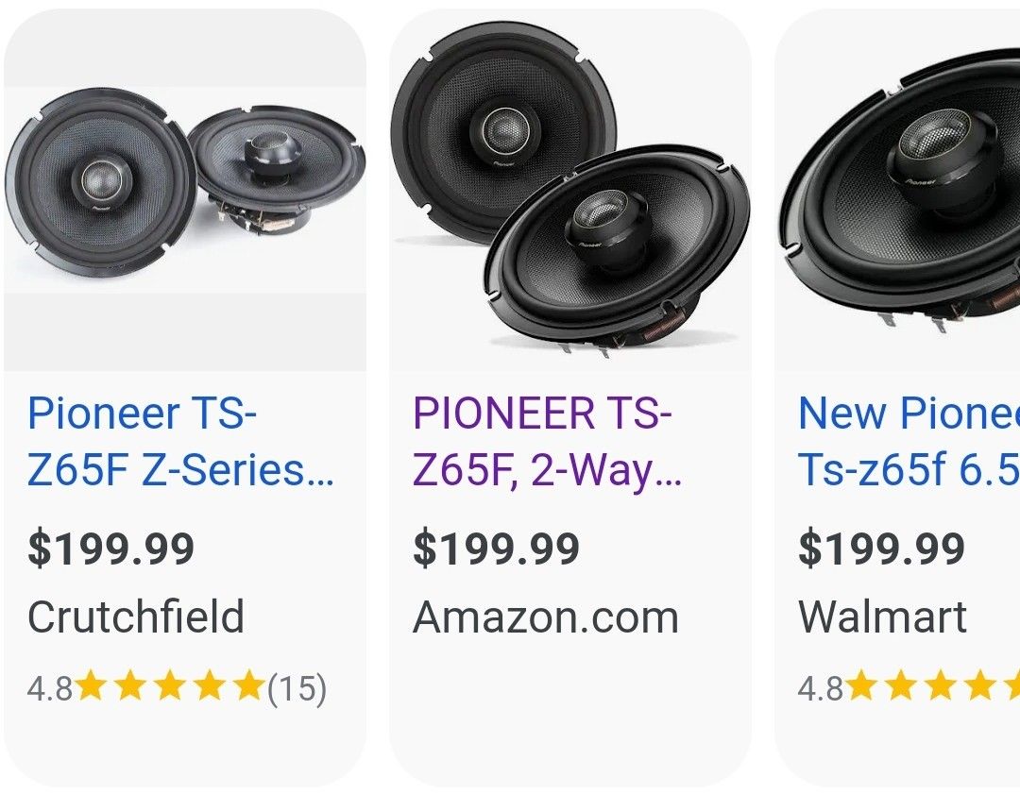The image size is (1020, 794).
Task: Click the first star in Crutchfield rating
Action: [93, 686]
